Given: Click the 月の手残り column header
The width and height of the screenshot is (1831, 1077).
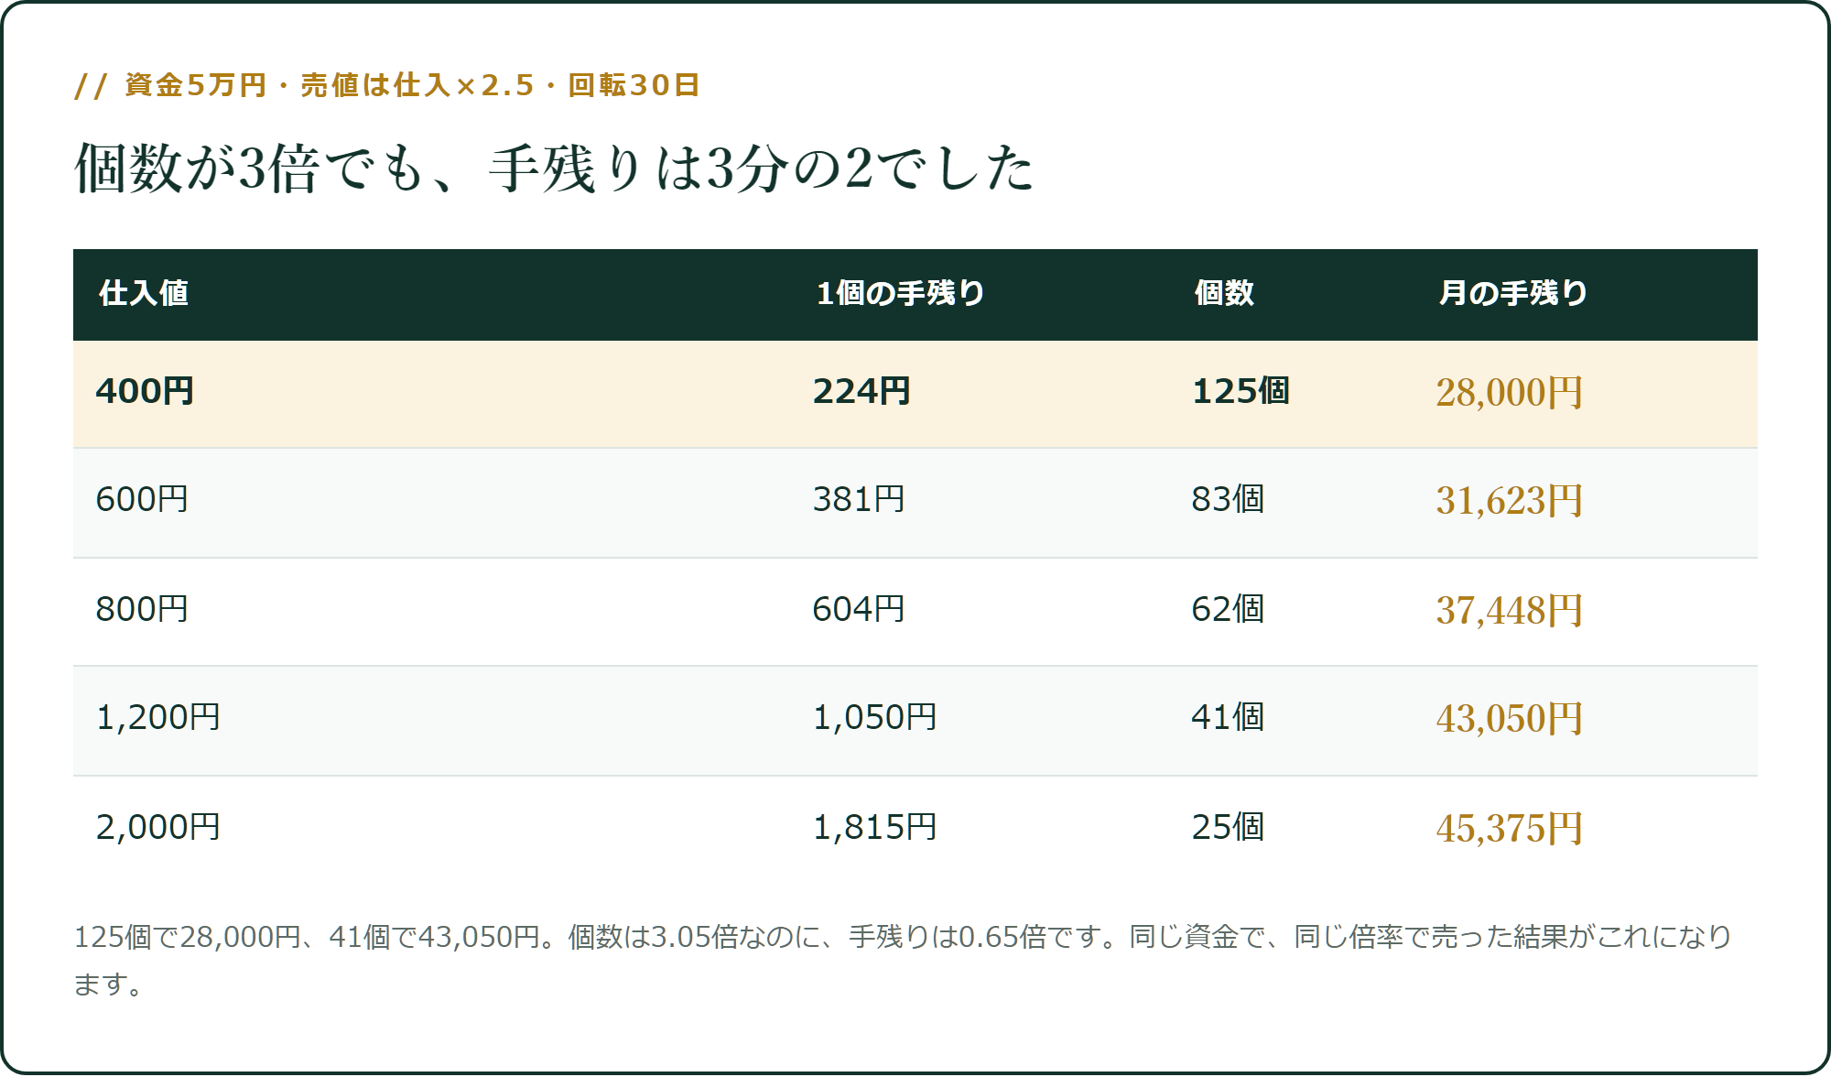Looking at the screenshot, I should [x=1513, y=293].
